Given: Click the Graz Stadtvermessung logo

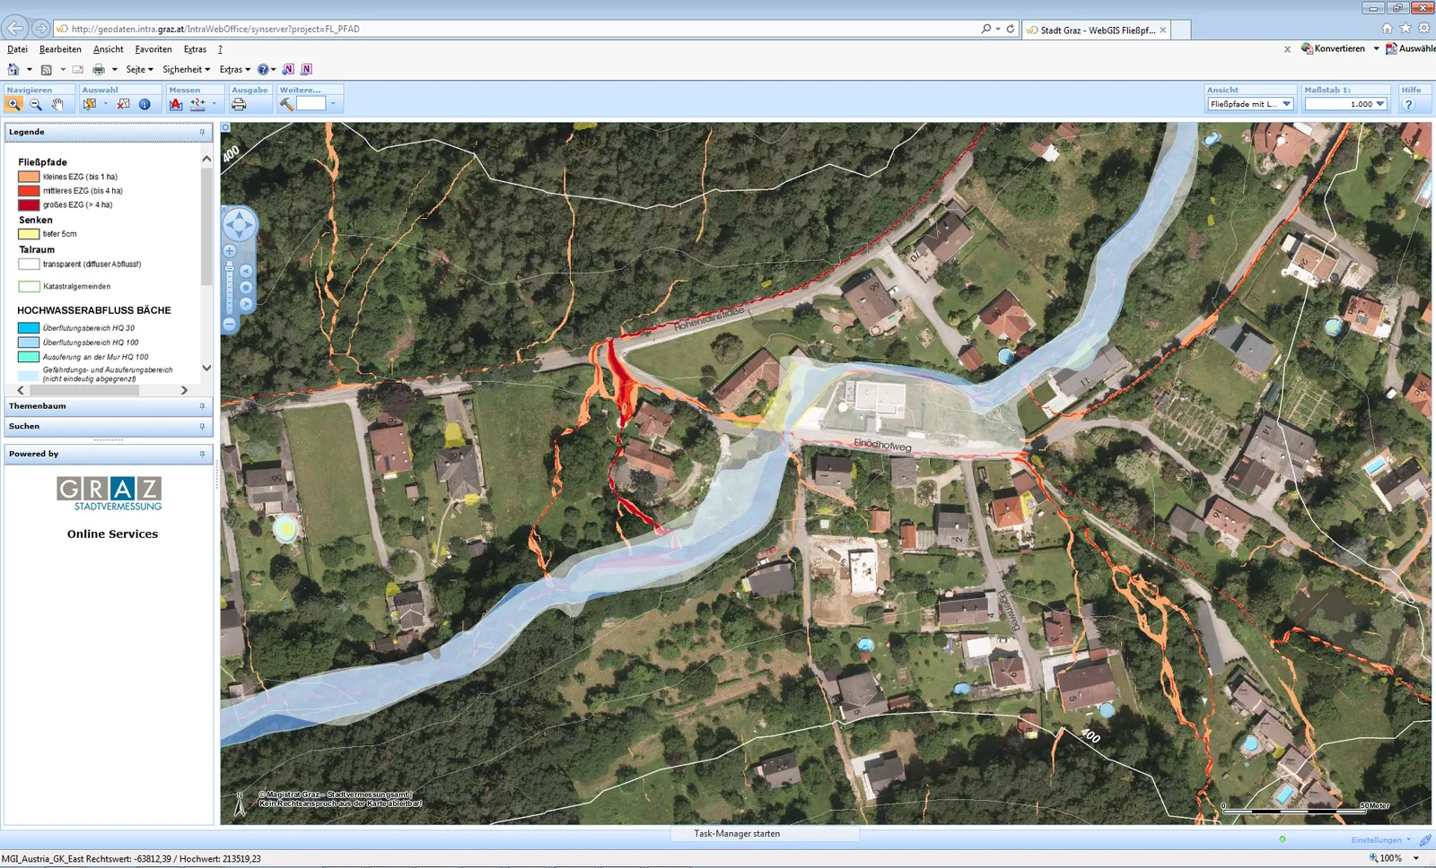Looking at the screenshot, I should [109, 494].
